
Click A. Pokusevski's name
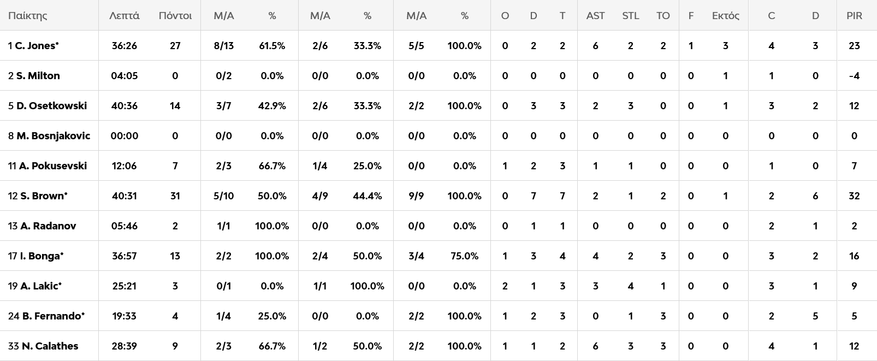tap(52, 166)
